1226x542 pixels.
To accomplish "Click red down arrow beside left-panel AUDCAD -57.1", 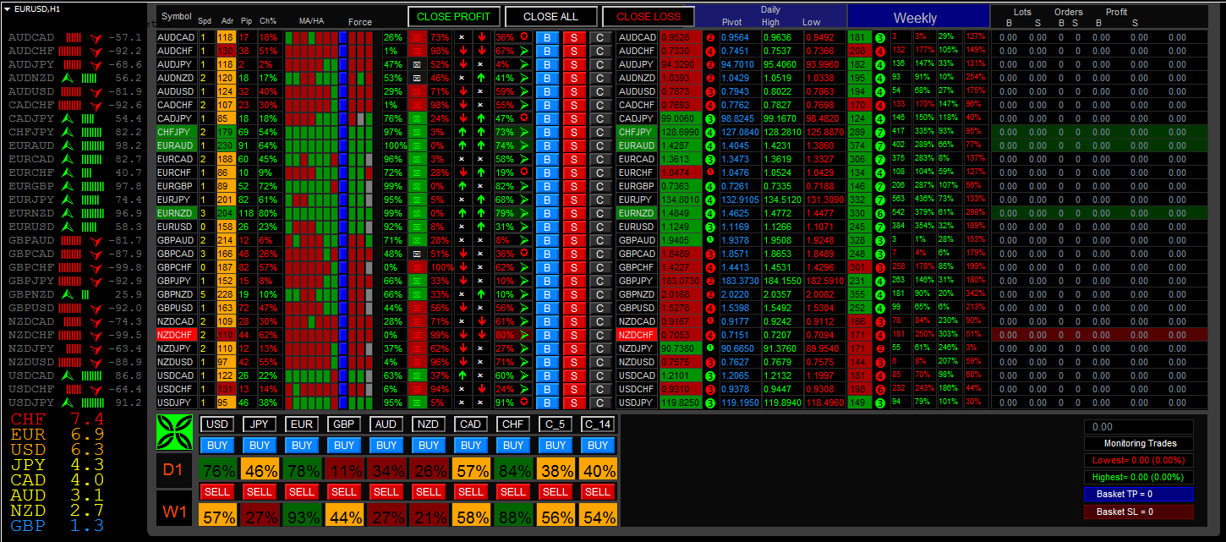I will pyautogui.click(x=96, y=38).
